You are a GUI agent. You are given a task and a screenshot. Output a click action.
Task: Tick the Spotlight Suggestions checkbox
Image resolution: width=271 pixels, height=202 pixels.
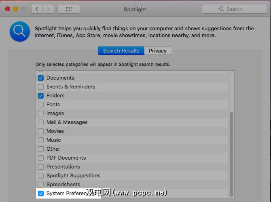(x=41, y=176)
